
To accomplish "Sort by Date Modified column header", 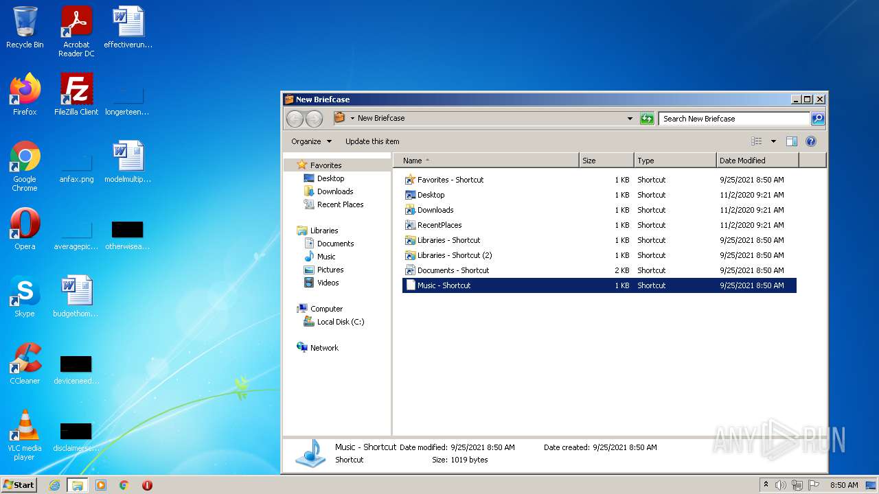I will click(x=757, y=161).
